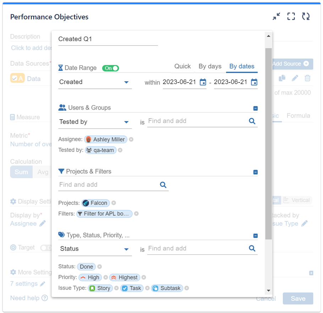Collapse the Projects & Filters section
Image resolution: width=323 pixels, height=313 pixels.
(x=255, y=172)
